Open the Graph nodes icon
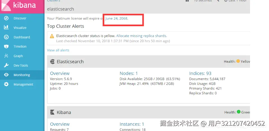 [6, 56]
